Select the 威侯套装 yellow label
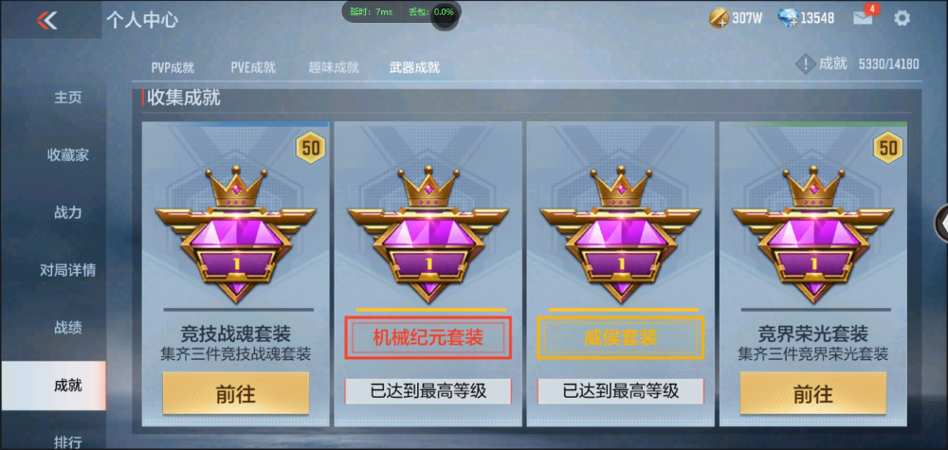The image size is (948, 450). [621, 337]
